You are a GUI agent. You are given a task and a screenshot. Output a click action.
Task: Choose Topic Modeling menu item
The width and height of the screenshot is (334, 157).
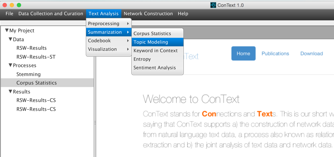[157, 42]
